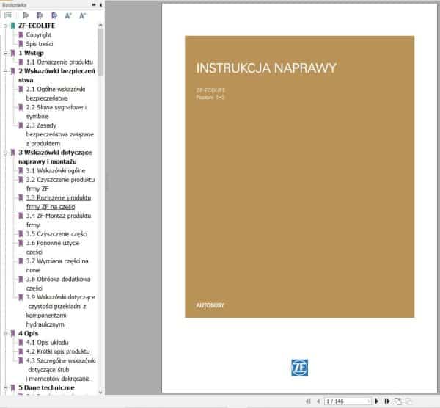Click the first bookmark flag toolbar icon
Image resolution: width=440 pixels, height=408 pixels.
coord(24,15)
